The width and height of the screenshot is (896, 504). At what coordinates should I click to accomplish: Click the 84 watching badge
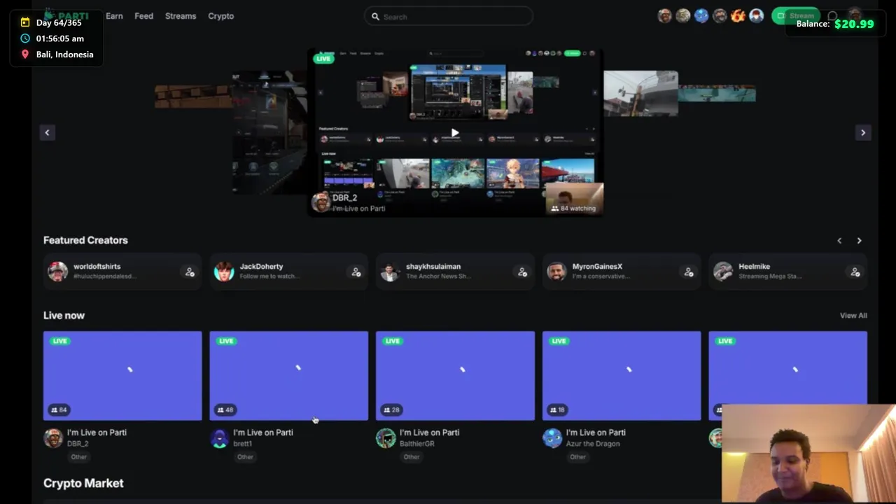coord(573,208)
